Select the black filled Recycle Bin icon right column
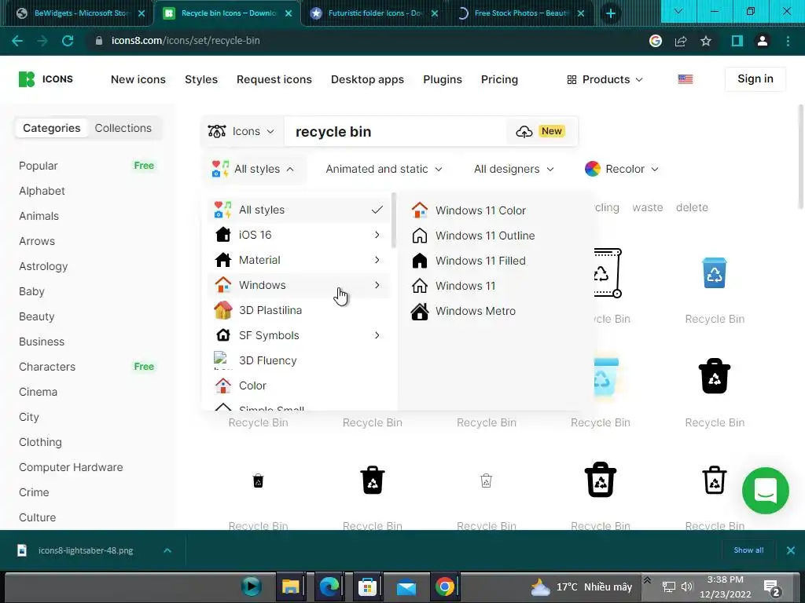The height and width of the screenshot is (603, 805). [714, 376]
